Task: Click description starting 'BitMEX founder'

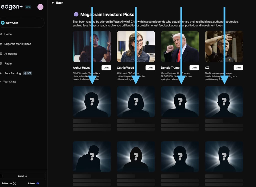Action: (x=86, y=76)
